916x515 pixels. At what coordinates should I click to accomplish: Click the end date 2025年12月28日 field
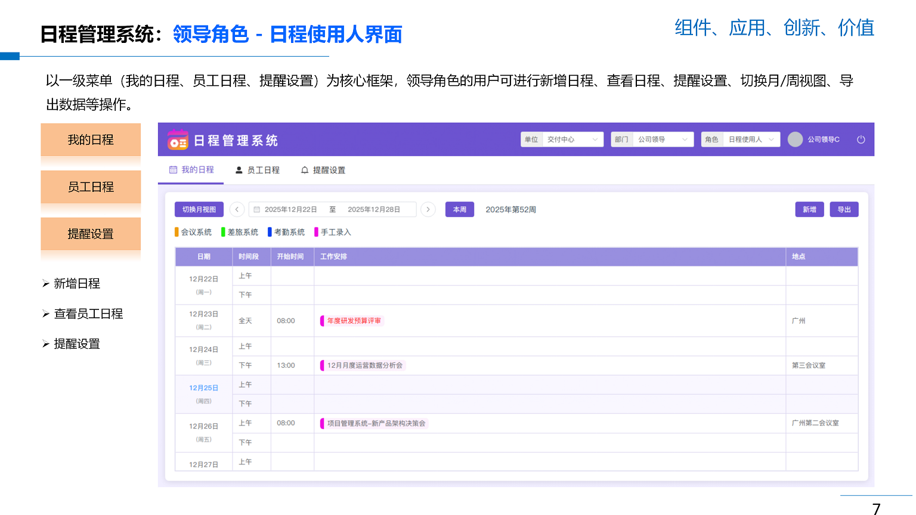tap(374, 210)
